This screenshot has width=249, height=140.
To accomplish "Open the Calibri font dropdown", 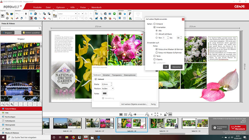I will (67, 14).
